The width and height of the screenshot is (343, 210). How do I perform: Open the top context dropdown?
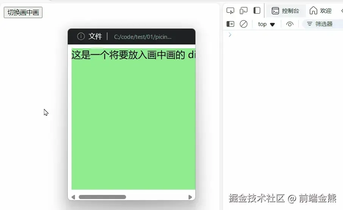pyautogui.click(x=266, y=24)
